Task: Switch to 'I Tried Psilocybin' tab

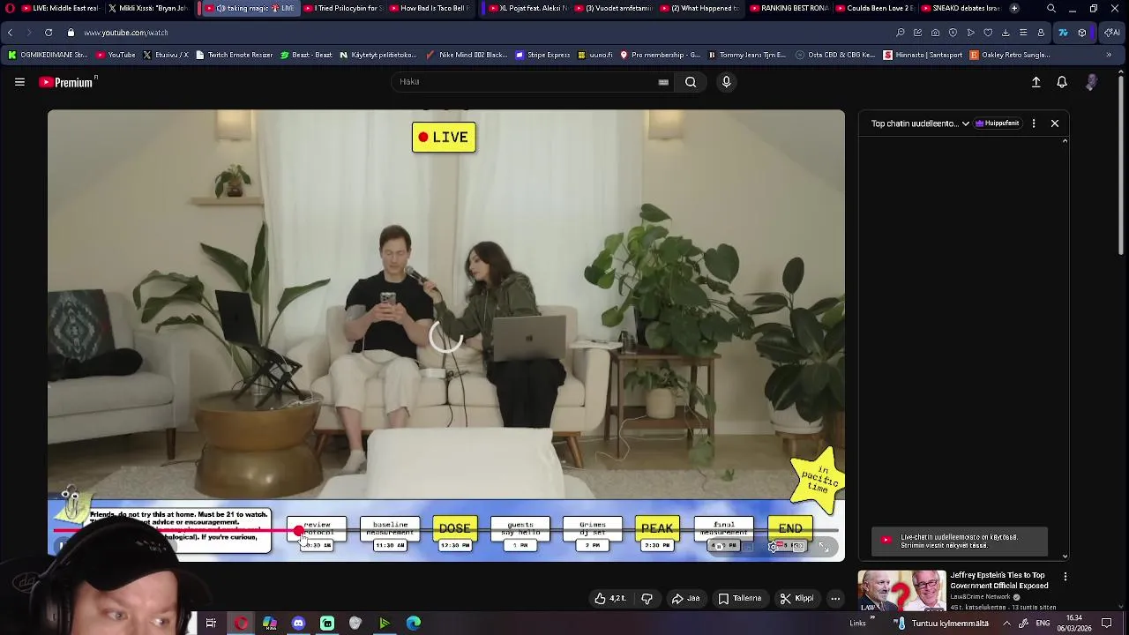Action: pos(342,8)
